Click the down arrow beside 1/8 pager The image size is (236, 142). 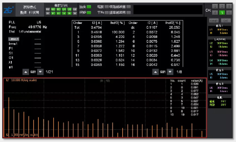pyautogui.click(x=170, y=72)
